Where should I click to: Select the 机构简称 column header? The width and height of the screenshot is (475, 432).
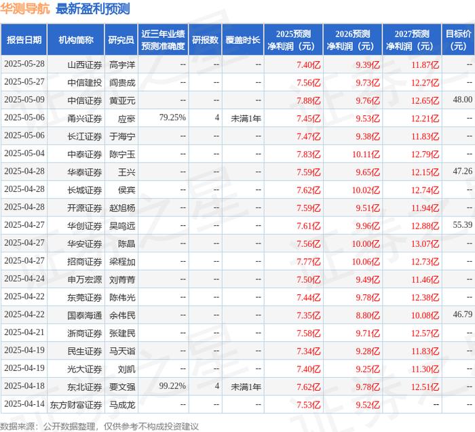pyautogui.click(x=76, y=39)
